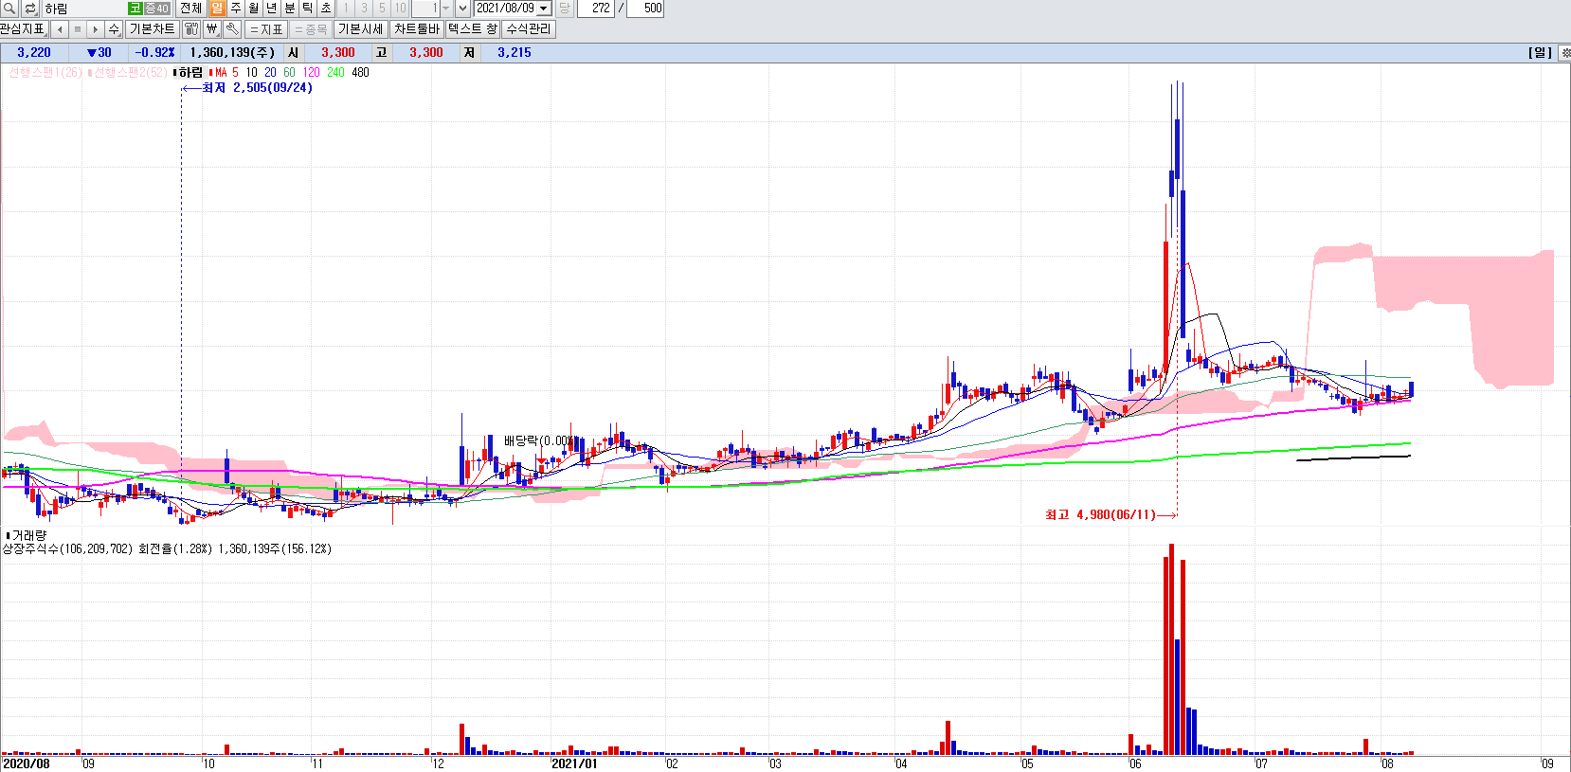Open the =종목 stocks menu
Viewport: 1571px width, 772px height.
311,29
